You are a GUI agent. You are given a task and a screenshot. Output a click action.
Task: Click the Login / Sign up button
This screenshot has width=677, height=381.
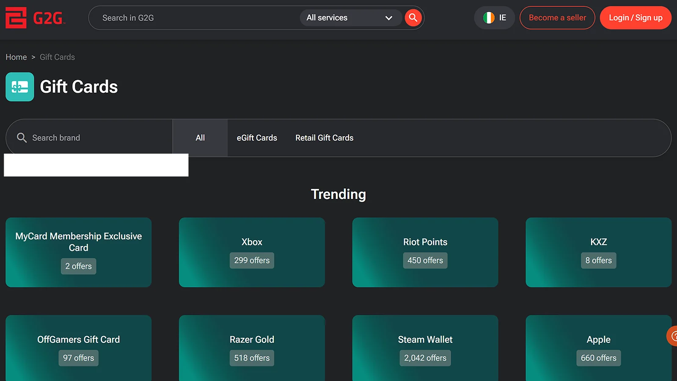tap(636, 18)
